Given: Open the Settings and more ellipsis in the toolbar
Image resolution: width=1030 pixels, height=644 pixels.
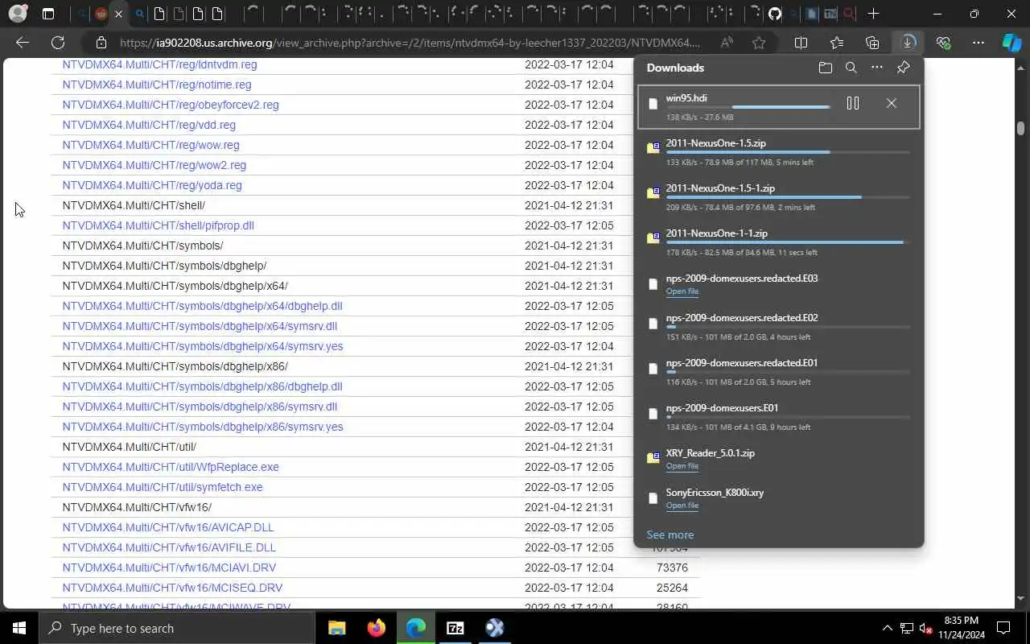Looking at the screenshot, I should pos(978,43).
